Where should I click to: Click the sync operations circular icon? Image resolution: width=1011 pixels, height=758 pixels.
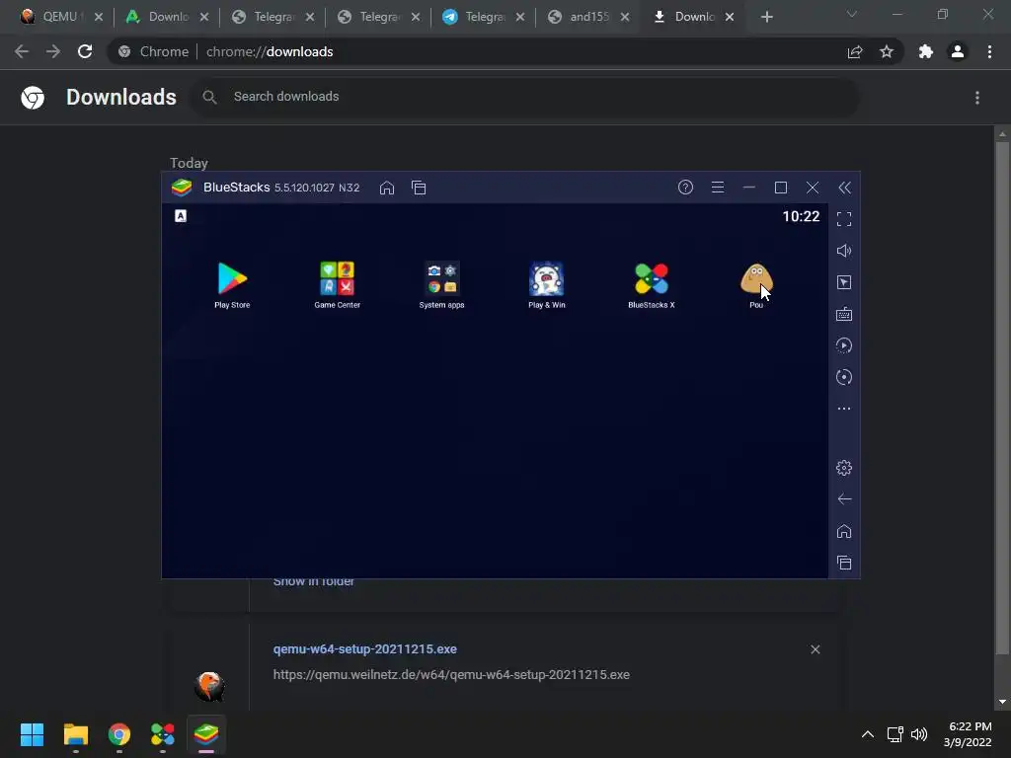[x=844, y=377]
